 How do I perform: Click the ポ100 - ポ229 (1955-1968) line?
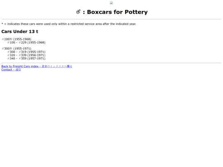26,42
